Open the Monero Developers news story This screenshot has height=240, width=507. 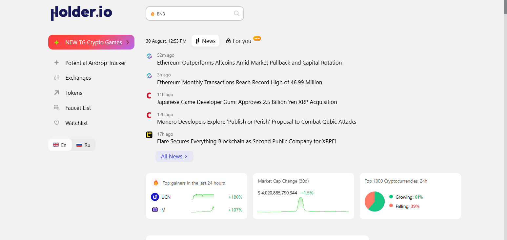[x=256, y=121]
